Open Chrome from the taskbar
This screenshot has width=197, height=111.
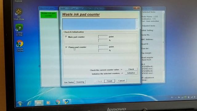[x=58, y=102]
